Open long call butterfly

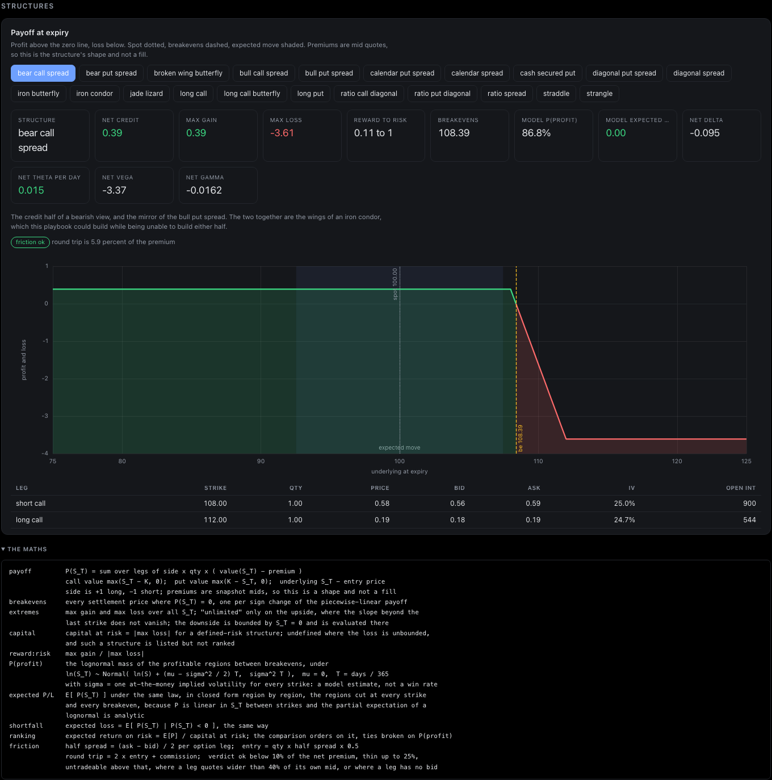point(252,94)
